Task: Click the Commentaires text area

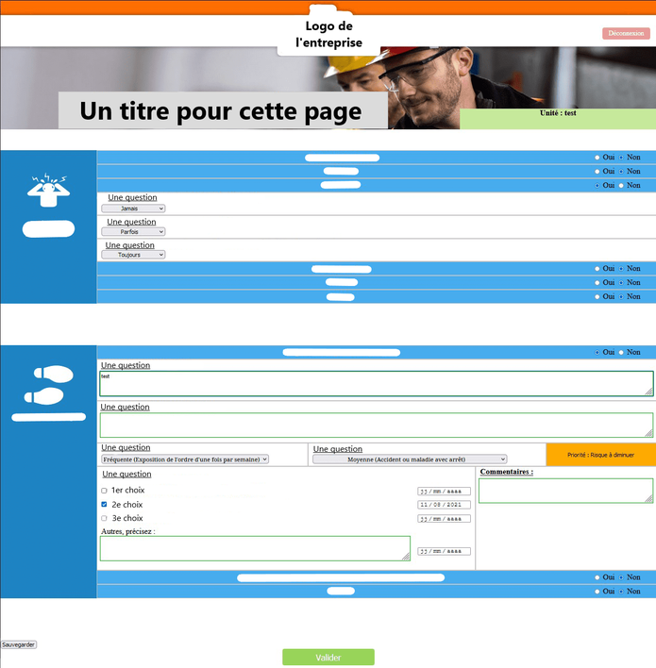Action: [x=565, y=491]
